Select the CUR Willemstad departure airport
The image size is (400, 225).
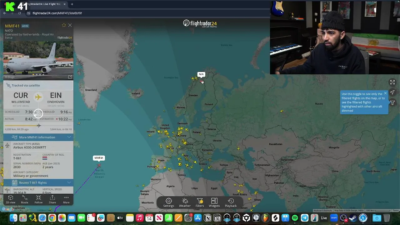click(x=21, y=98)
